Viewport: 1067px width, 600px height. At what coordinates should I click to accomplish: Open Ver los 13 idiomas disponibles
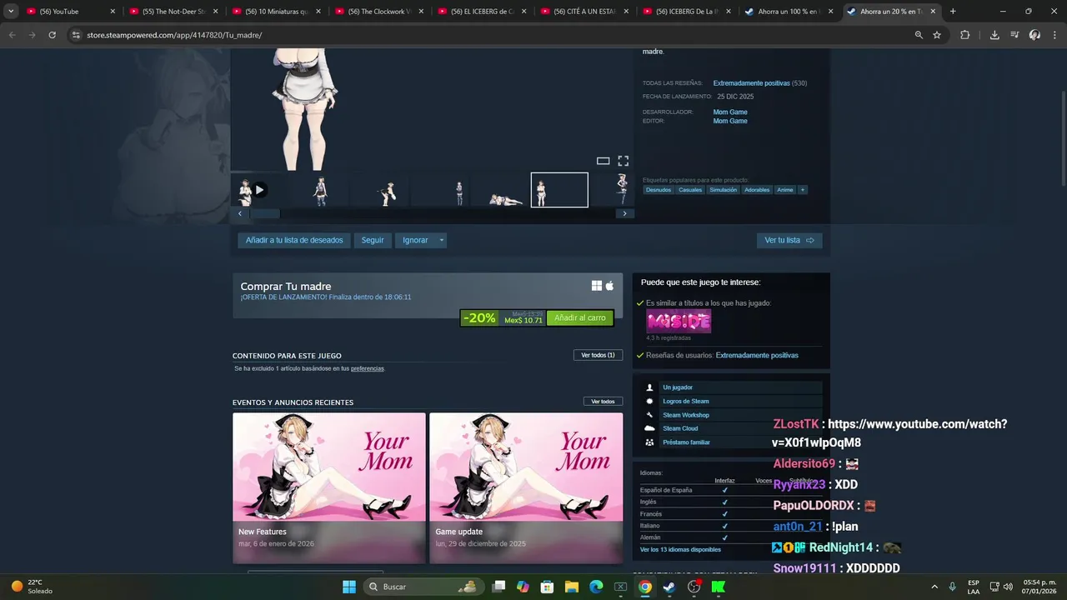point(680,550)
